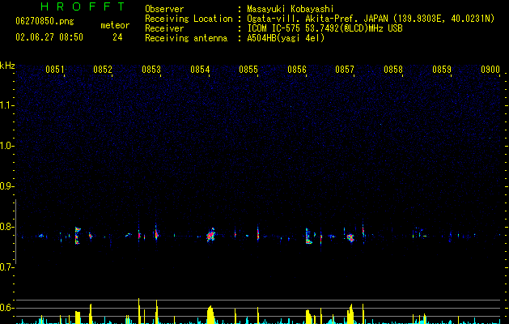This screenshot has height=324, width=509.
Task: Click the 0.9 kHz axis label
Action: pos(7,186)
